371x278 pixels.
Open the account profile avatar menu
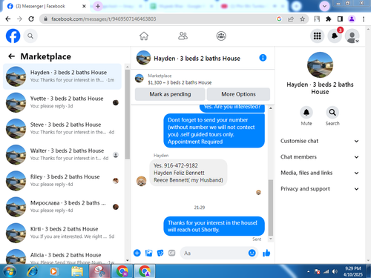(352, 36)
